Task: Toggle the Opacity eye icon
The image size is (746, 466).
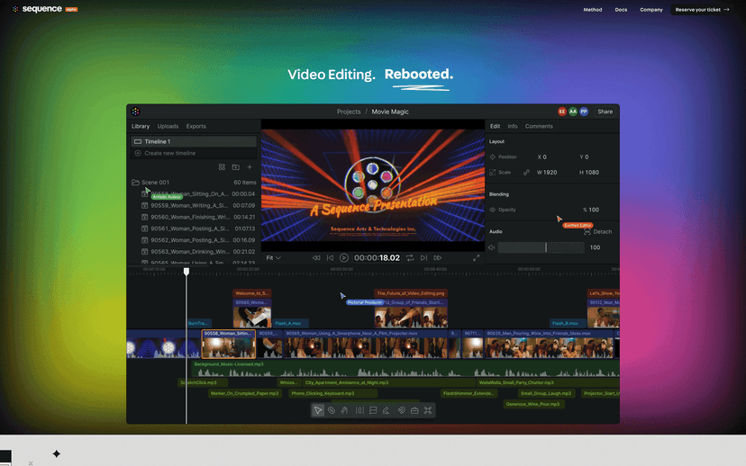Action: [493, 210]
